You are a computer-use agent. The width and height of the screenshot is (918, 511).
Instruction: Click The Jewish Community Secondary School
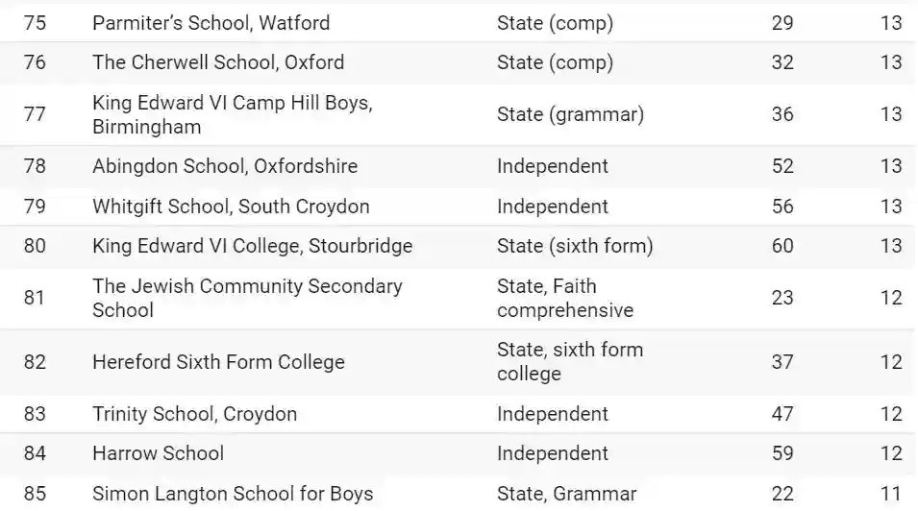[247, 298]
